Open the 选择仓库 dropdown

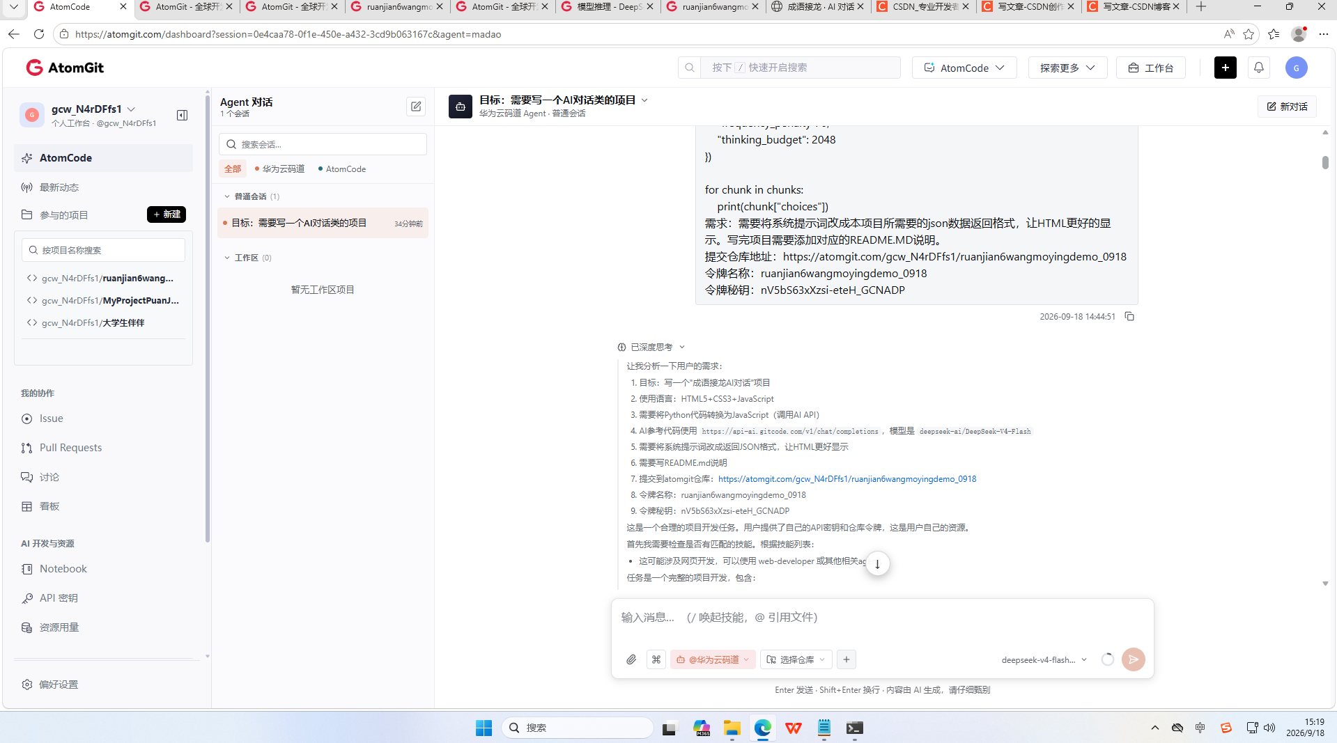pyautogui.click(x=796, y=659)
